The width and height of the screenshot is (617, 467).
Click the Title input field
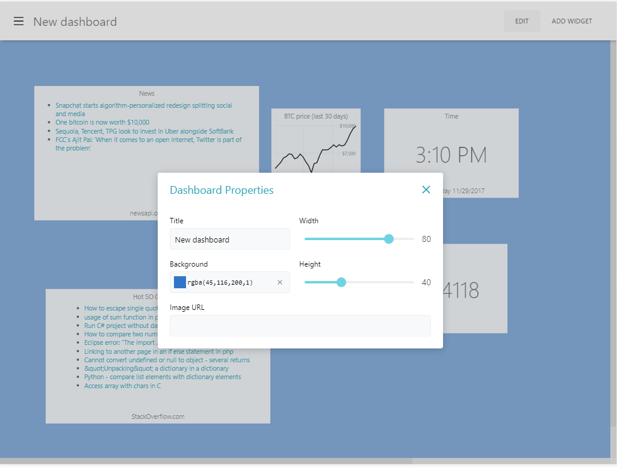230,239
